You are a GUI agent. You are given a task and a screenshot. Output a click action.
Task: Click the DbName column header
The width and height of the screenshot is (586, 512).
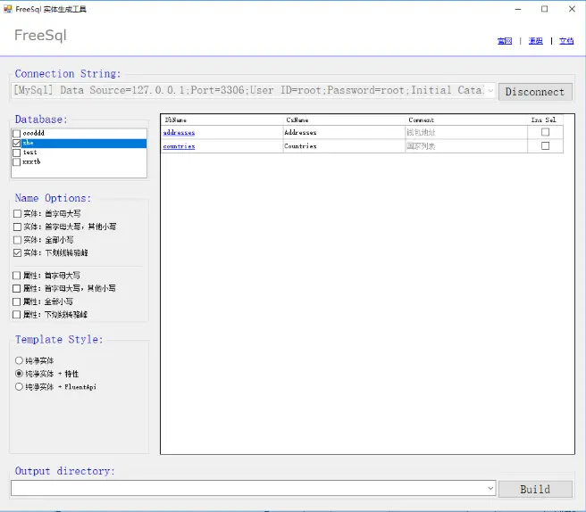[222, 120]
